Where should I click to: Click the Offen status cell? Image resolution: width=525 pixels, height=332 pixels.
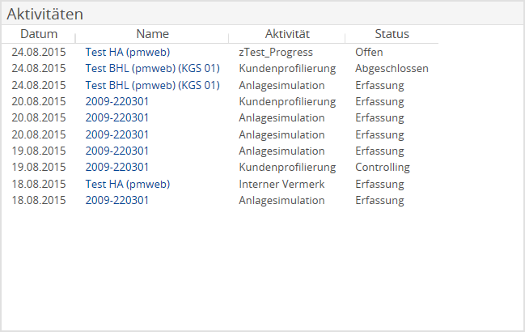click(369, 52)
